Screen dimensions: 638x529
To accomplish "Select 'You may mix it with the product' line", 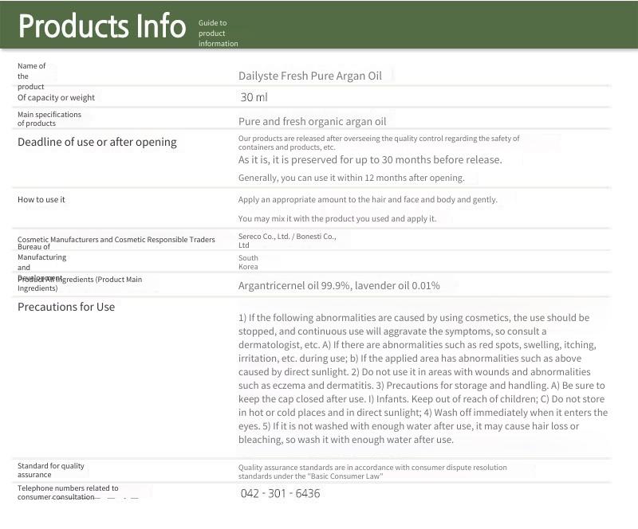I will pos(337,219).
